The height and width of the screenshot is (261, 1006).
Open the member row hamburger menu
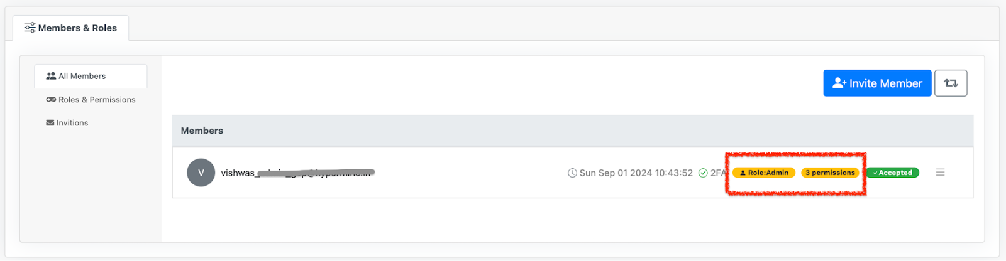[x=940, y=172]
